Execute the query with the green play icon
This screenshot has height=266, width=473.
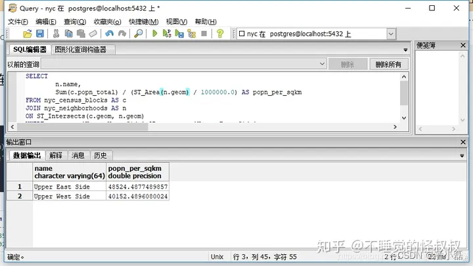click(x=155, y=33)
